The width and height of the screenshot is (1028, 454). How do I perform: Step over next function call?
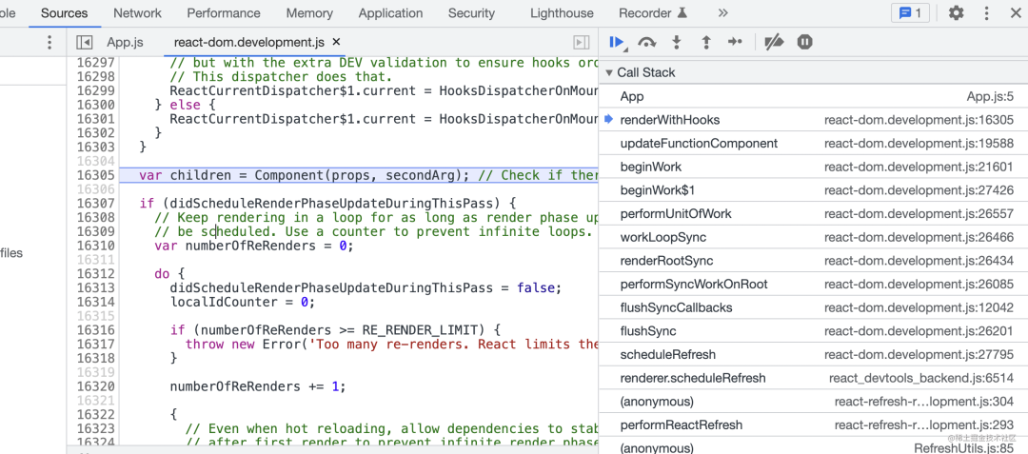[647, 43]
